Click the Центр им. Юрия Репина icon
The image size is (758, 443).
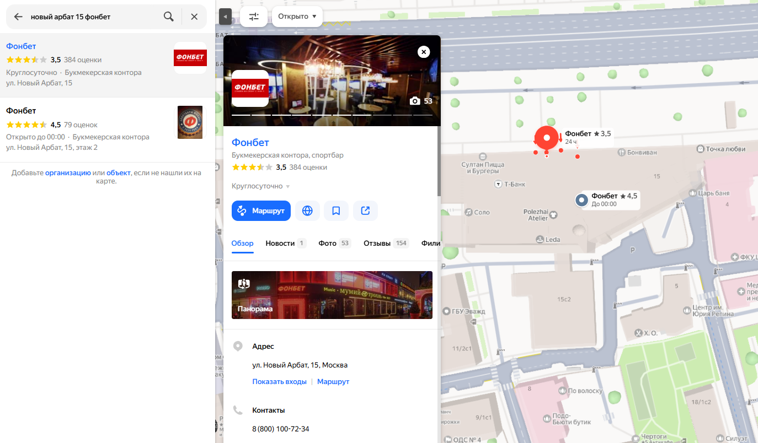tap(686, 310)
